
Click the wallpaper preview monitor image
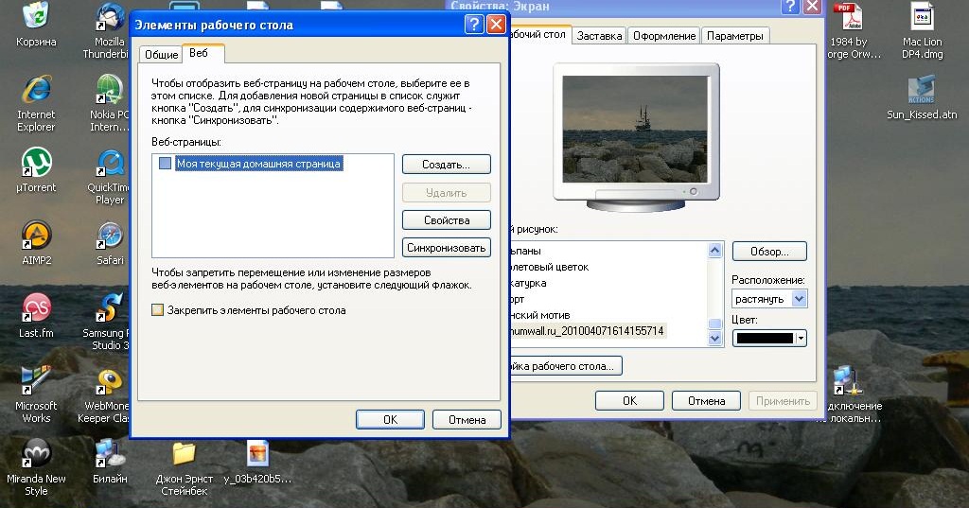[x=635, y=130]
